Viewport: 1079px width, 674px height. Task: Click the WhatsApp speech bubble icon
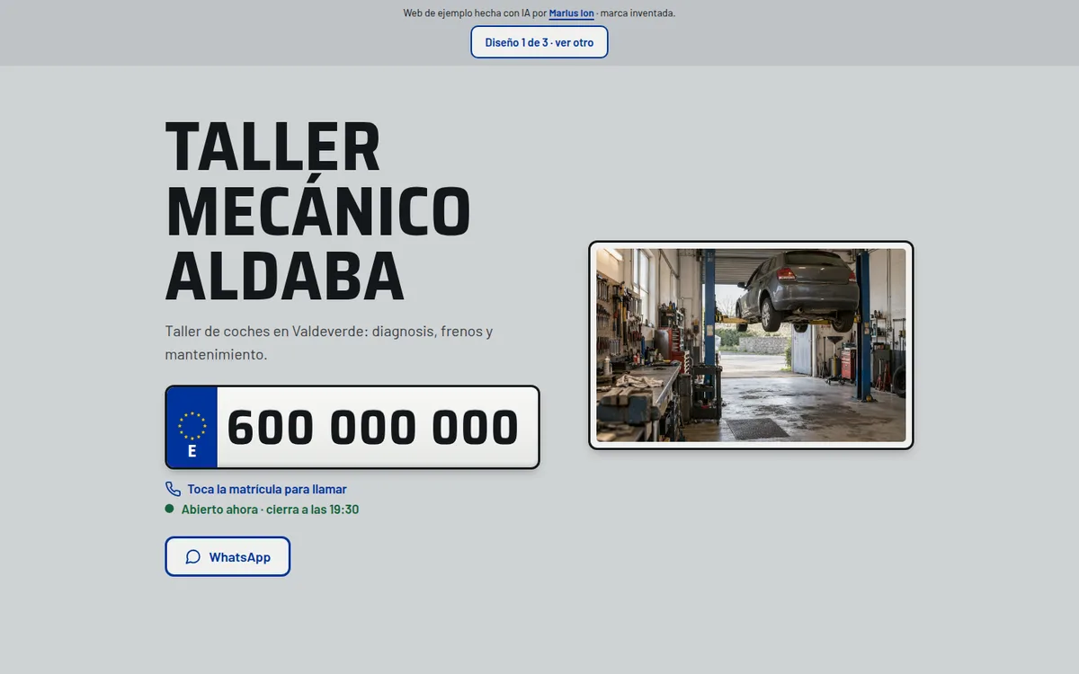(x=192, y=557)
